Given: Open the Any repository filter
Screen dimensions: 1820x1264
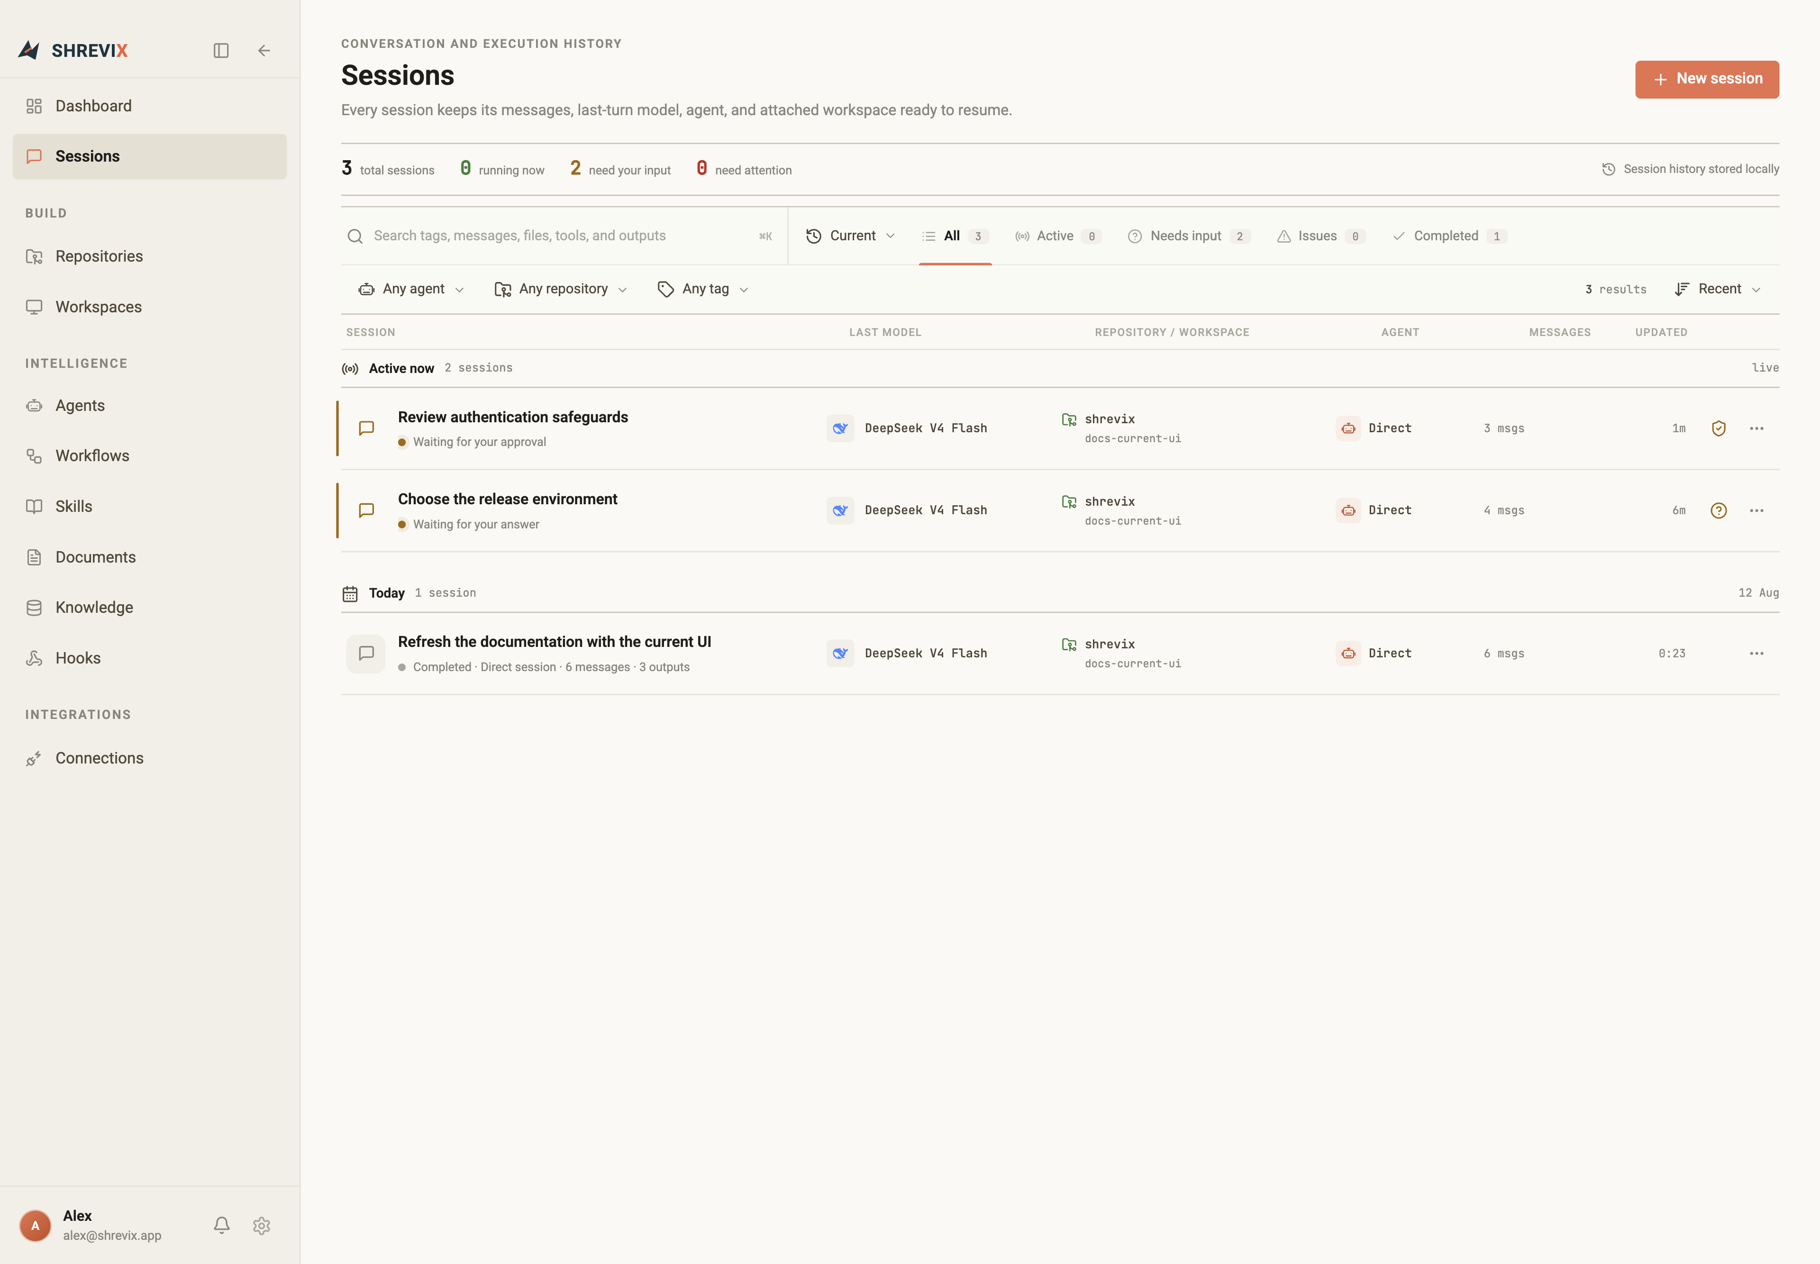Looking at the screenshot, I should click(561, 289).
